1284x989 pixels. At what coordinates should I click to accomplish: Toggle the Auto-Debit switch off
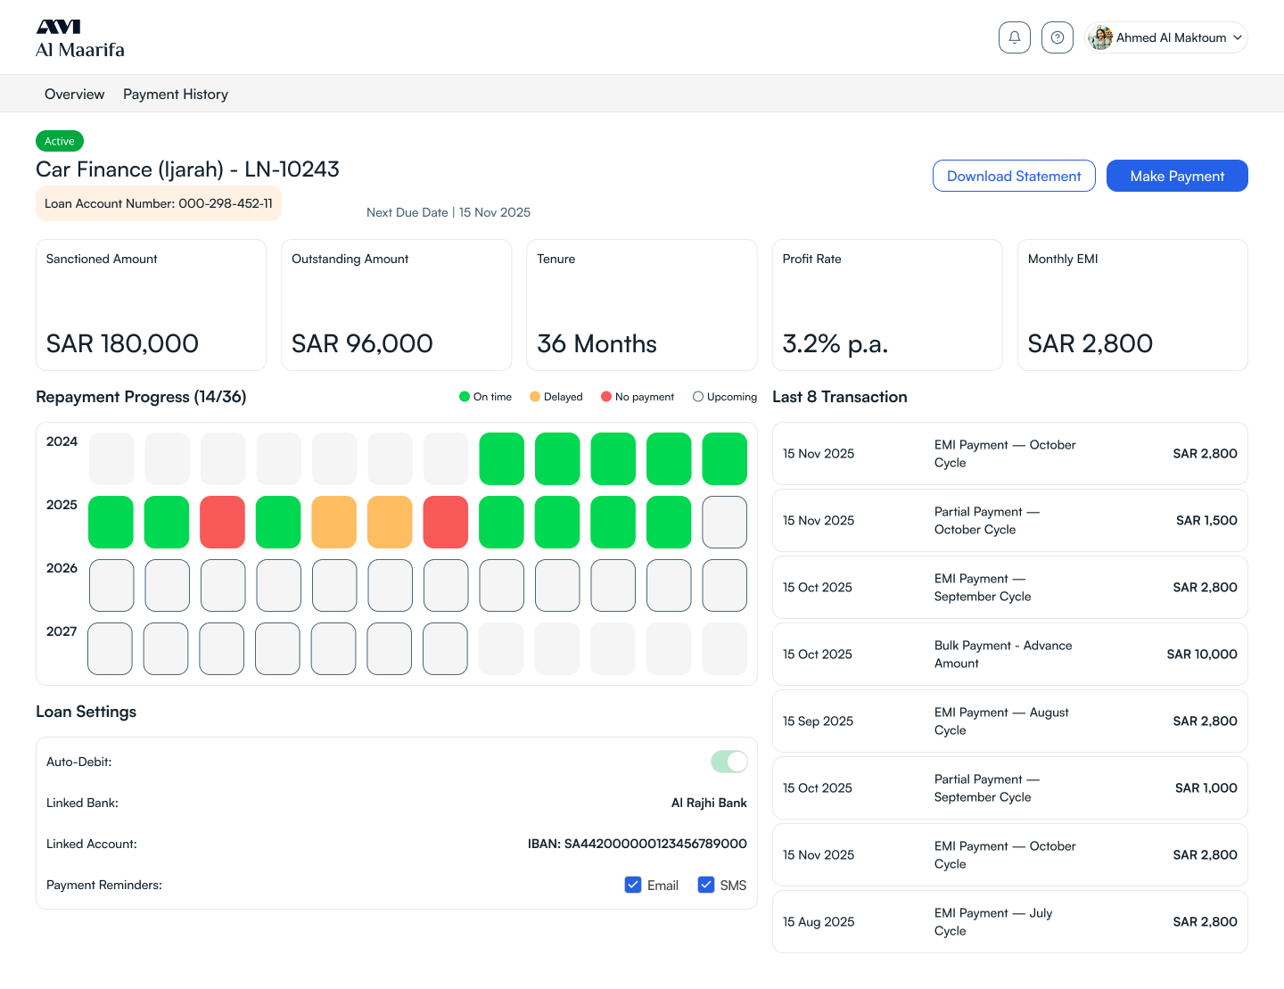pyautogui.click(x=728, y=762)
